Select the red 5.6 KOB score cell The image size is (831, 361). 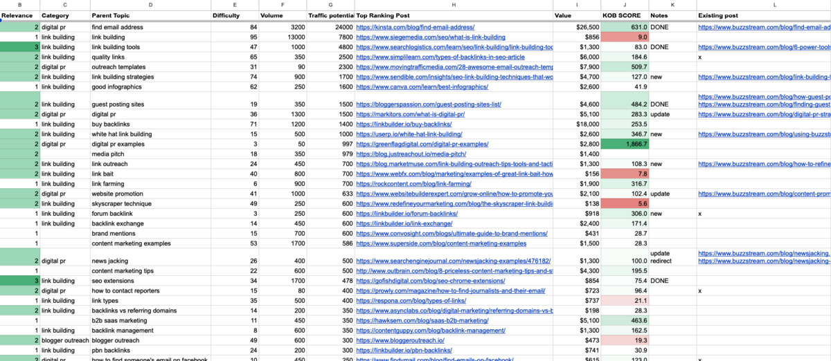pyautogui.click(x=625, y=204)
